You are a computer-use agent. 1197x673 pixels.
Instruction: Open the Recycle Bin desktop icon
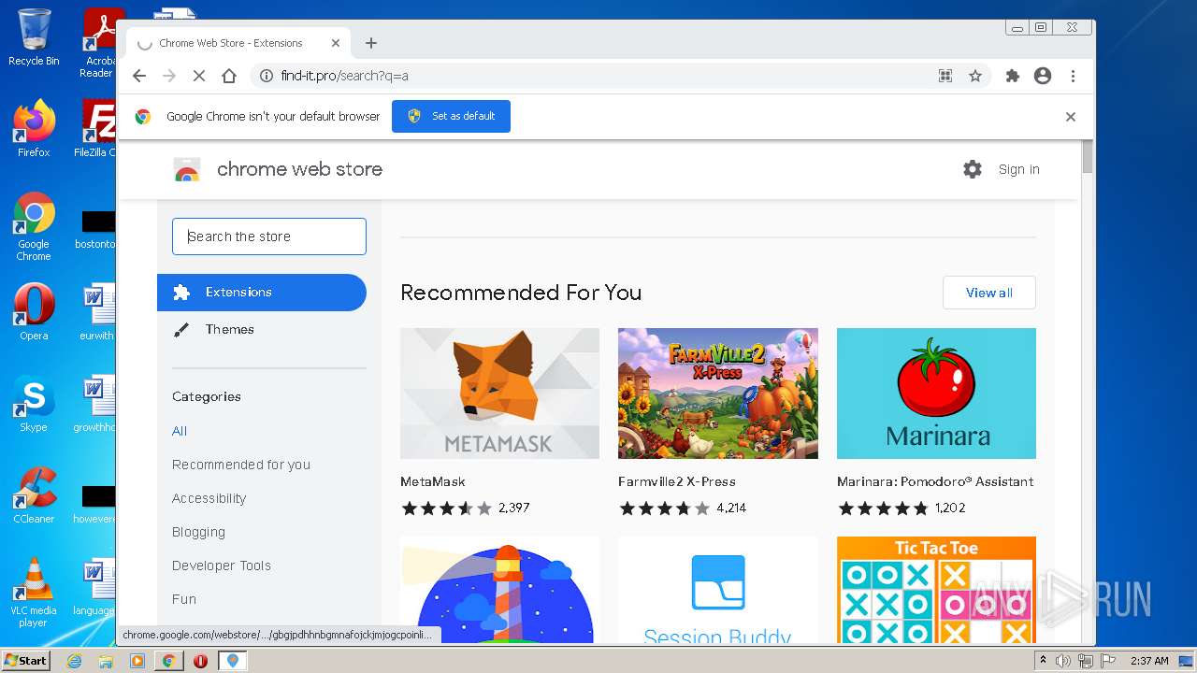(x=34, y=37)
